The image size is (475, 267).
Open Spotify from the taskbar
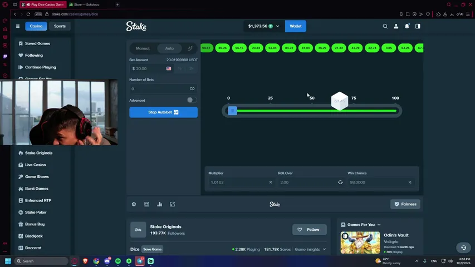118,261
